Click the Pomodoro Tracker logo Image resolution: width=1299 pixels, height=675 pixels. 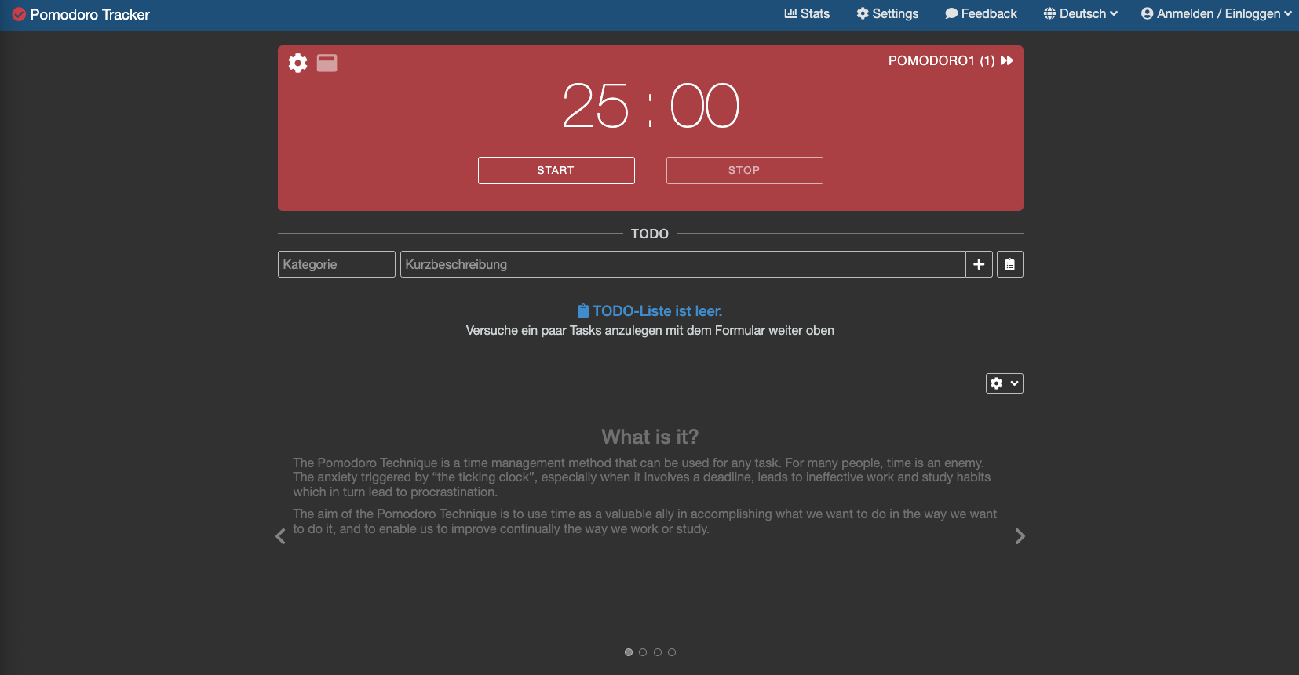point(81,14)
